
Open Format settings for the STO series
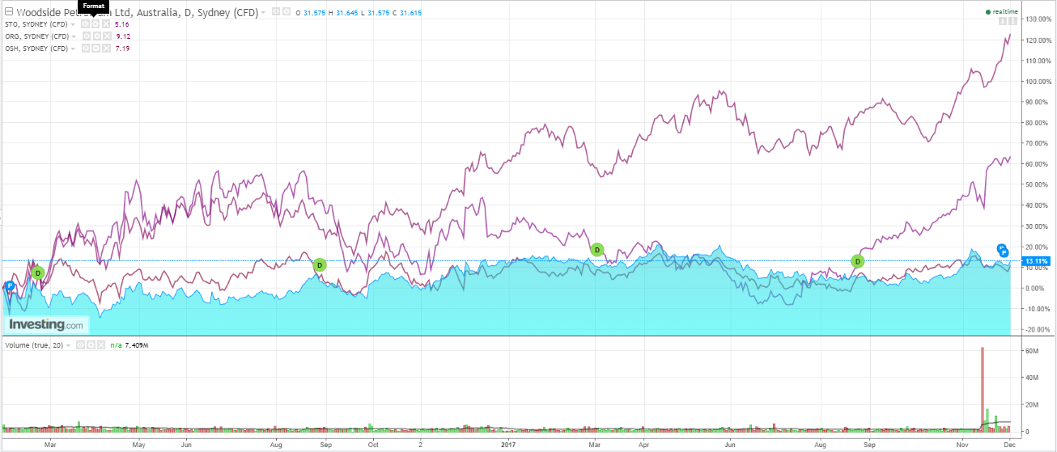tap(96, 24)
